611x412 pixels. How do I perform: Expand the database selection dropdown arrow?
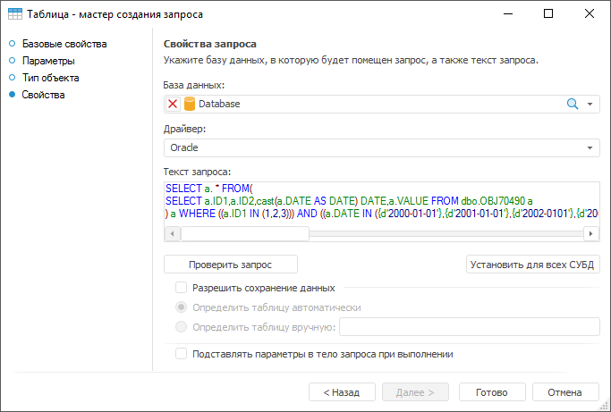[x=590, y=104]
